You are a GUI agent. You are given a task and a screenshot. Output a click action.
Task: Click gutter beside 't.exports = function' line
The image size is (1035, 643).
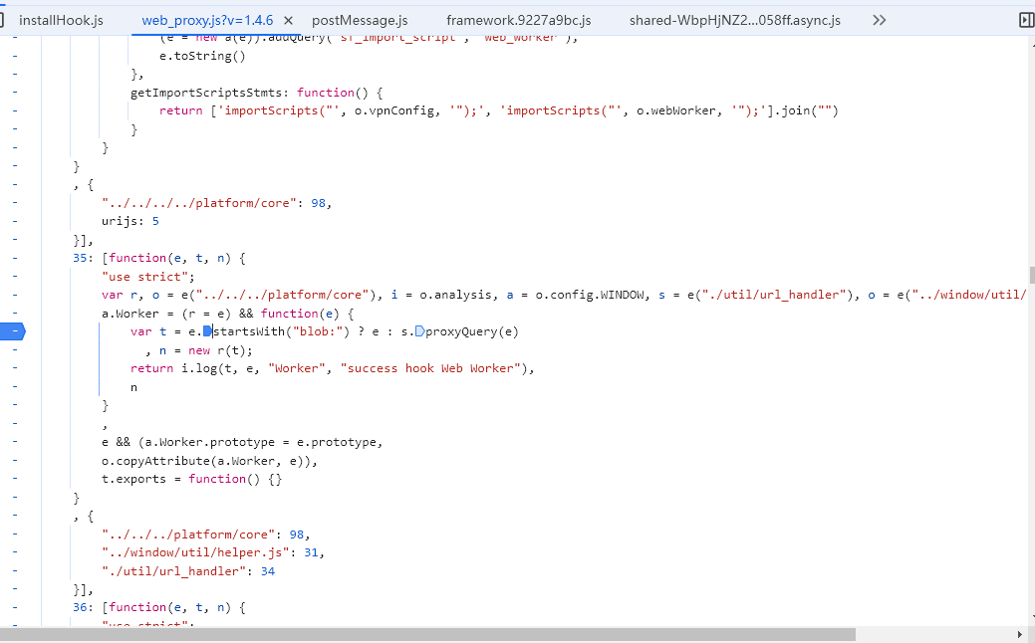(x=14, y=479)
